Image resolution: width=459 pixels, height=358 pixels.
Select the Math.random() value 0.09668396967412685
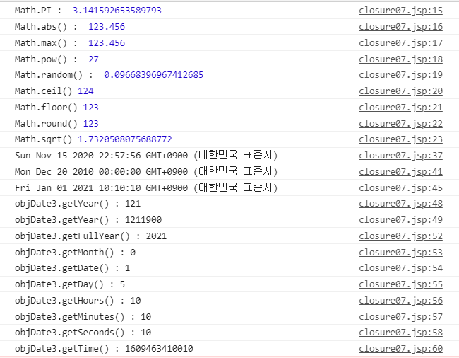point(154,75)
